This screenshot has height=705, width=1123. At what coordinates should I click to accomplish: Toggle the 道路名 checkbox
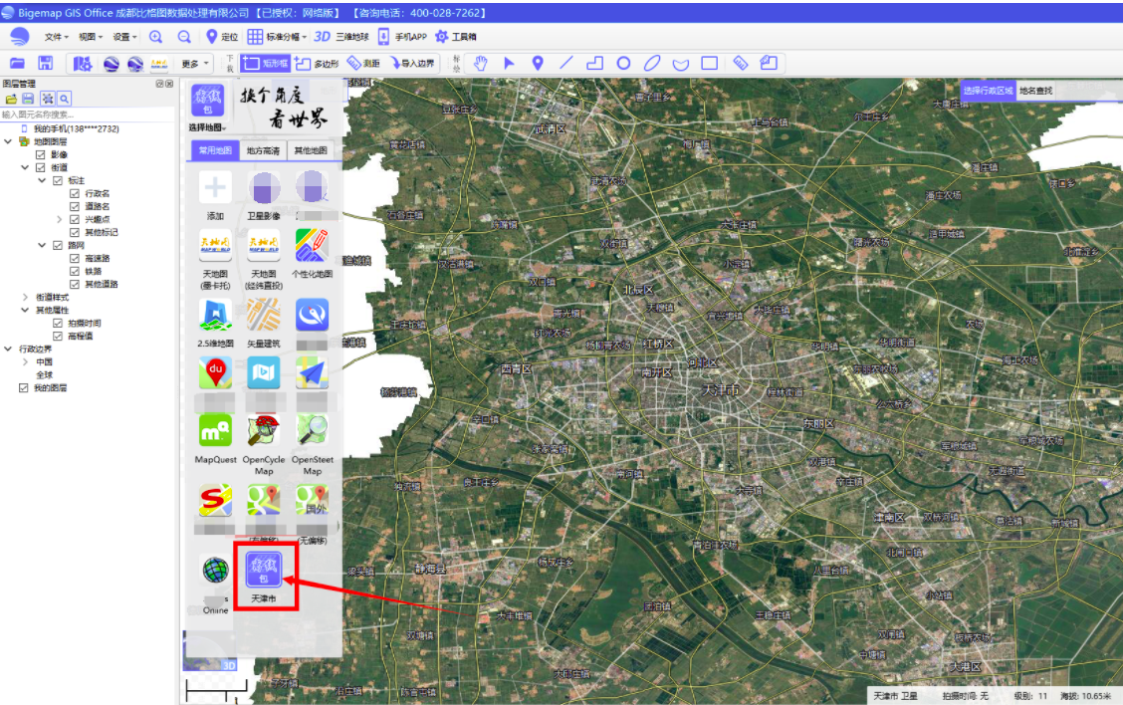coord(75,206)
